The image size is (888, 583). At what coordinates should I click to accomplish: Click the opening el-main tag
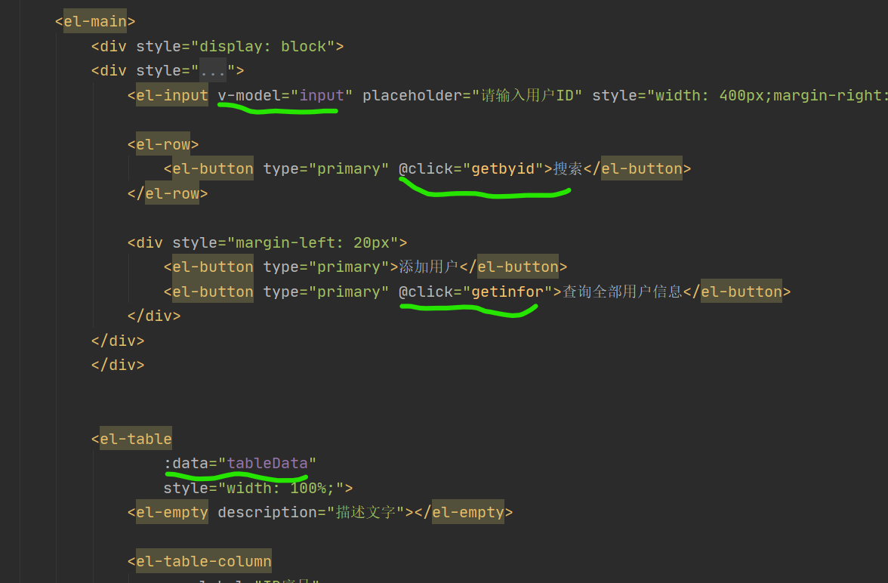94,21
